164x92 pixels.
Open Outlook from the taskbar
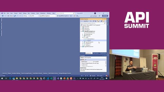[14, 78]
